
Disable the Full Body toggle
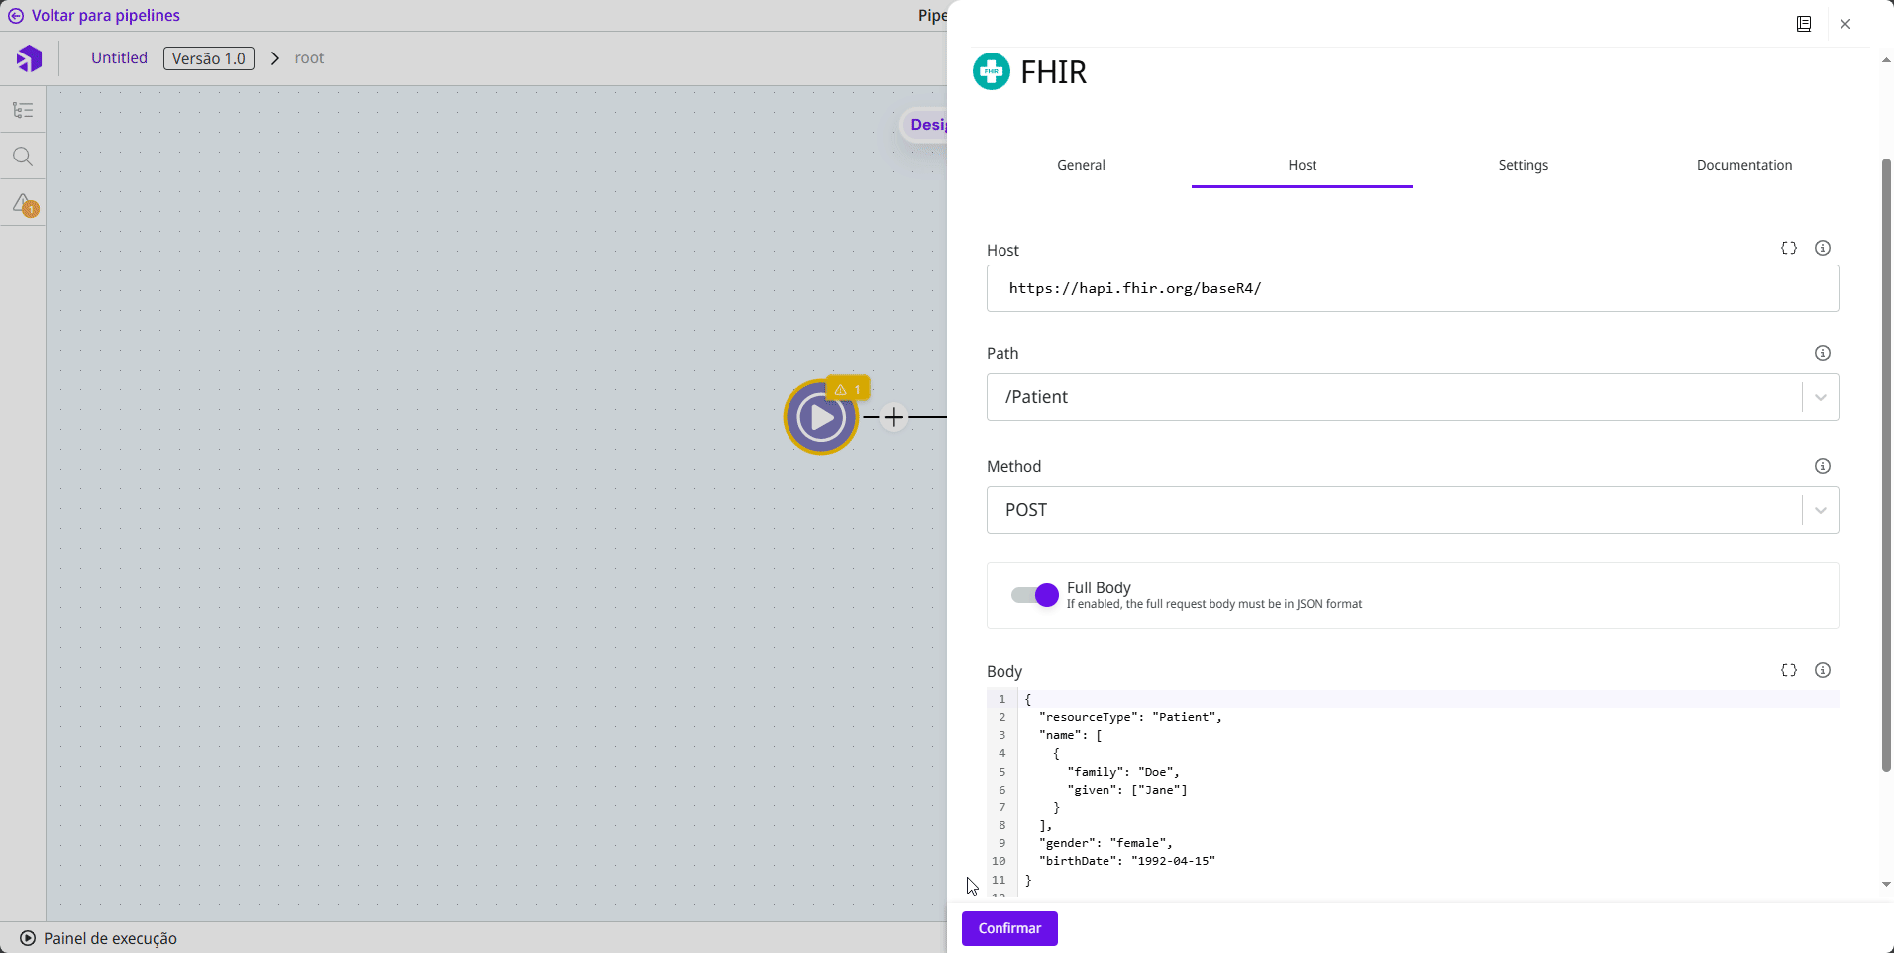1035,595
